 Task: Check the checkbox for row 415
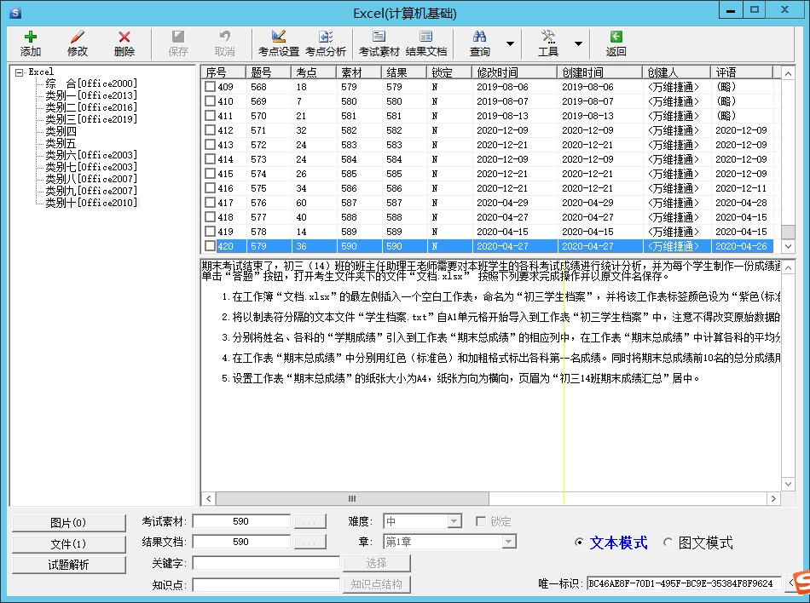[x=210, y=173]
